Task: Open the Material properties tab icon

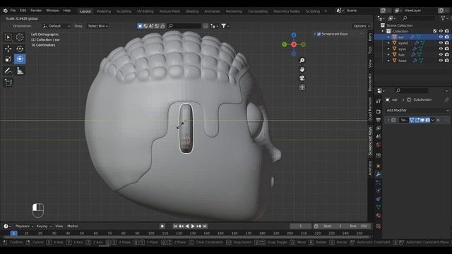Action: [x=379, y=215]
